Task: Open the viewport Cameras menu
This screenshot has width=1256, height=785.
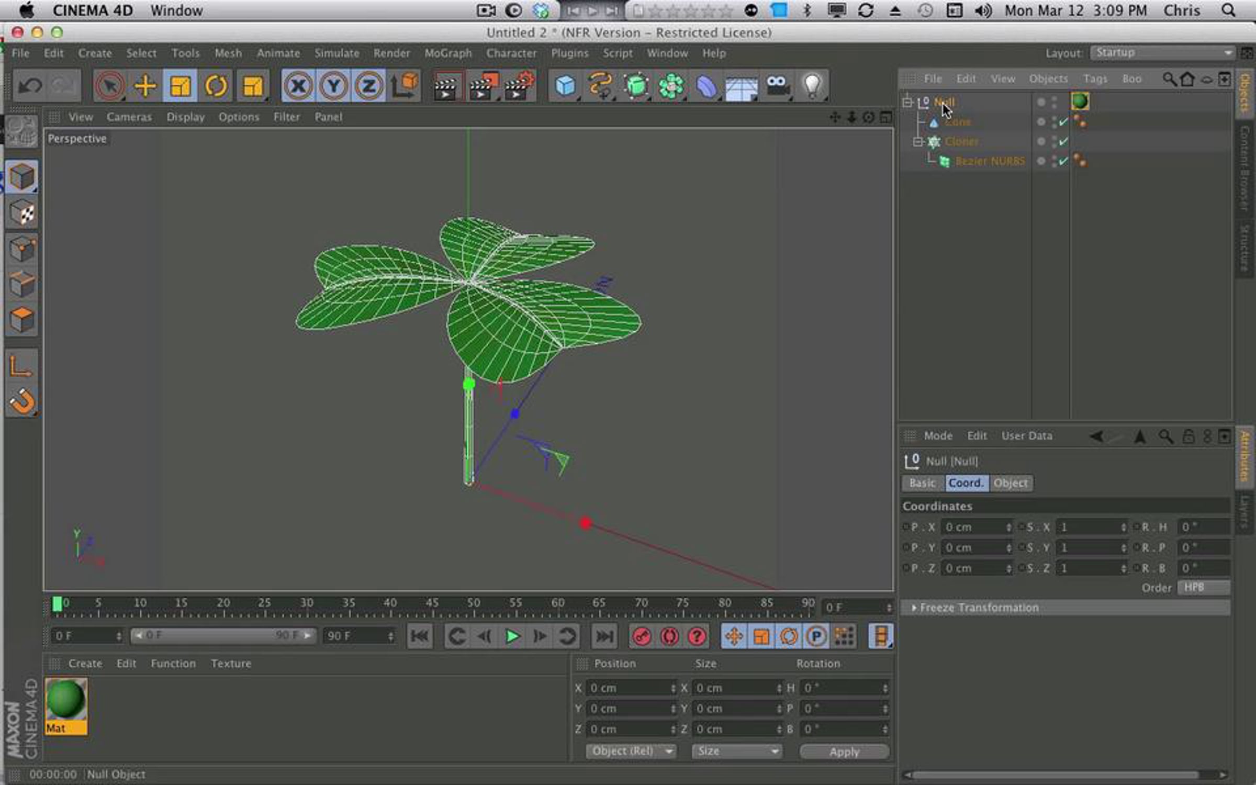Action: click(129, 117)
